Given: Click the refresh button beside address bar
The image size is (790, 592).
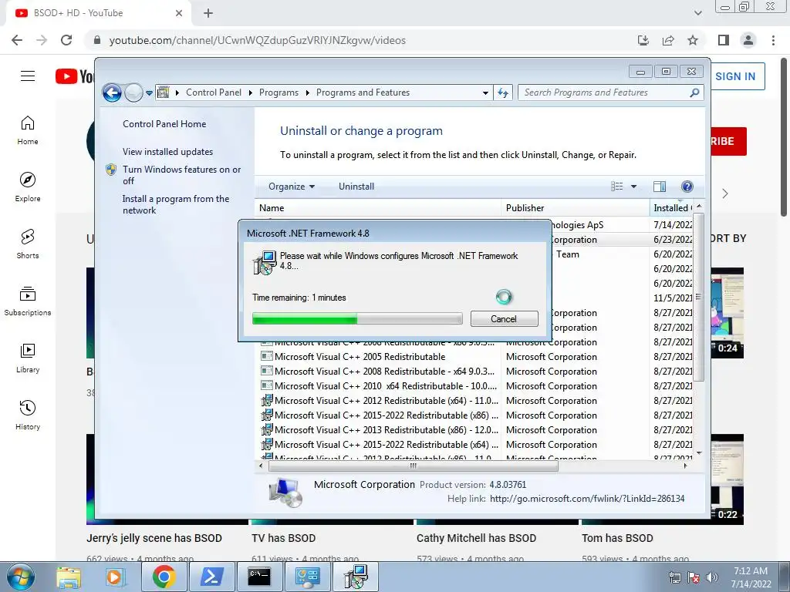Looking at the screenshot, I should coord(503,92).
